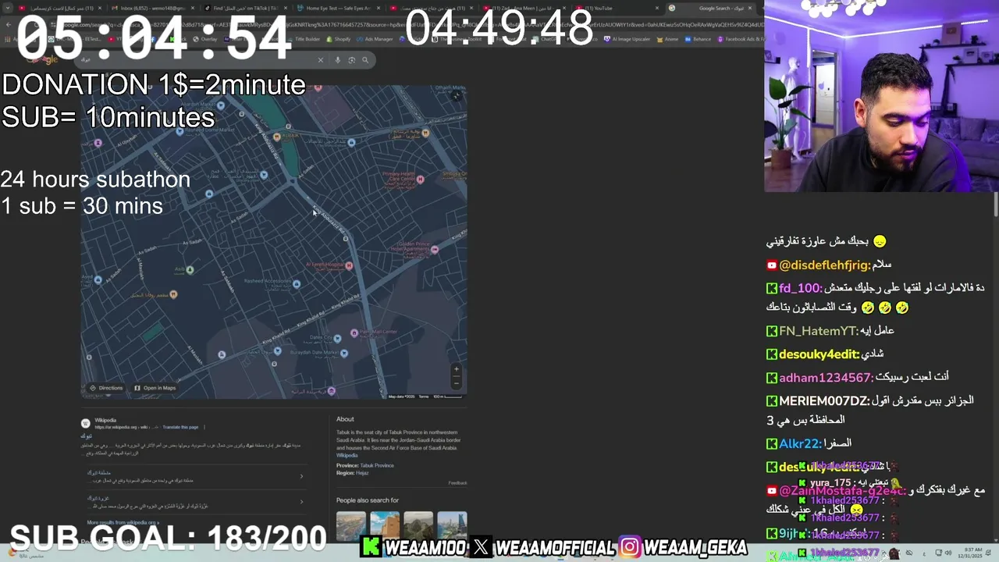Open Google Lens image search icon
999x562 pixels.
pyautogui.click(x=351, y=60)
